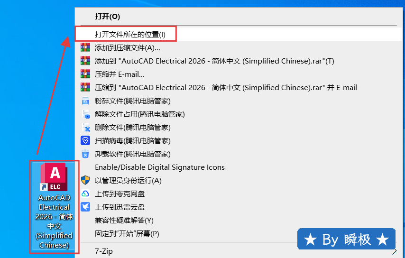Choose 兼容性疑难解答(Y) in the menu

(x=124, y=220)
